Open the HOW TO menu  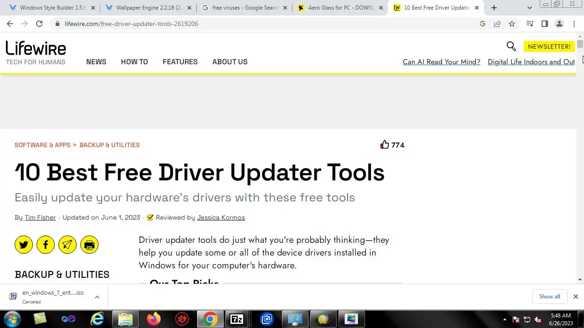[x=135, y=62]
